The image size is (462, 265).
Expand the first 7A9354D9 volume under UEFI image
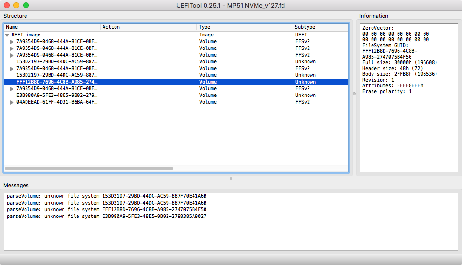pyautogui.click(x=12, y=42)
